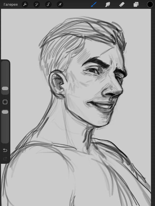Open the Actions wrench menu
The image size is (155, 206).
tap(25, 5)
